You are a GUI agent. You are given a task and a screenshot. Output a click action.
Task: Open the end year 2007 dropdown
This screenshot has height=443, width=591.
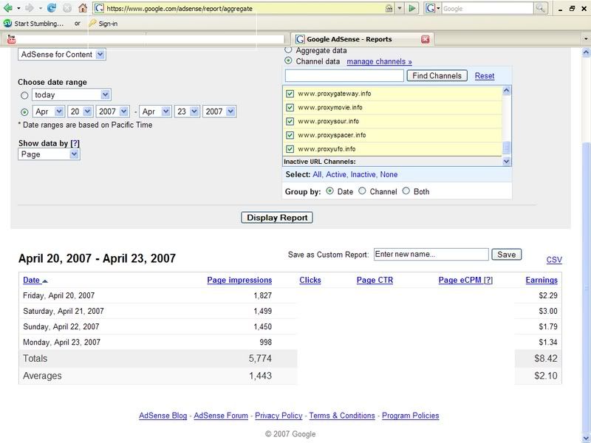219,111
